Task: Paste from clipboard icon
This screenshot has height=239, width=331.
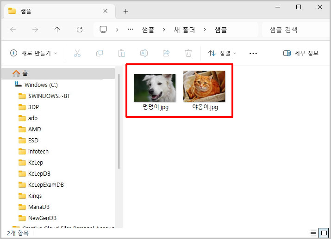Action: [x=122, y=53]
